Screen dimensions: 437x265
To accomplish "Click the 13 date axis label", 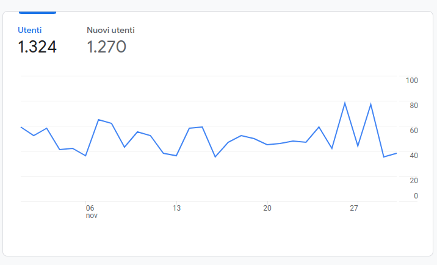I will point(176,208).
